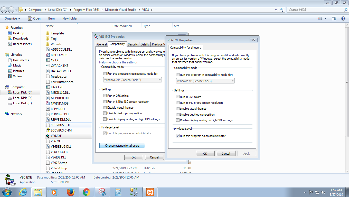Open the Calculator from the taskbar

point(118,192)
